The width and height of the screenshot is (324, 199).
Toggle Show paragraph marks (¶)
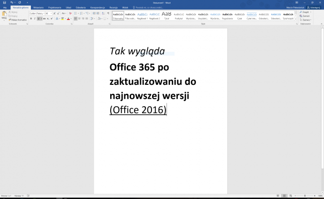pos(108,13)
